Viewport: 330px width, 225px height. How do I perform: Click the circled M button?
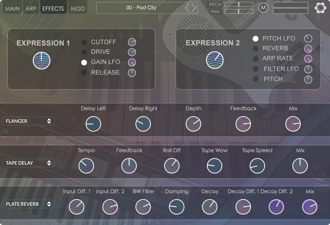point(263,8)
